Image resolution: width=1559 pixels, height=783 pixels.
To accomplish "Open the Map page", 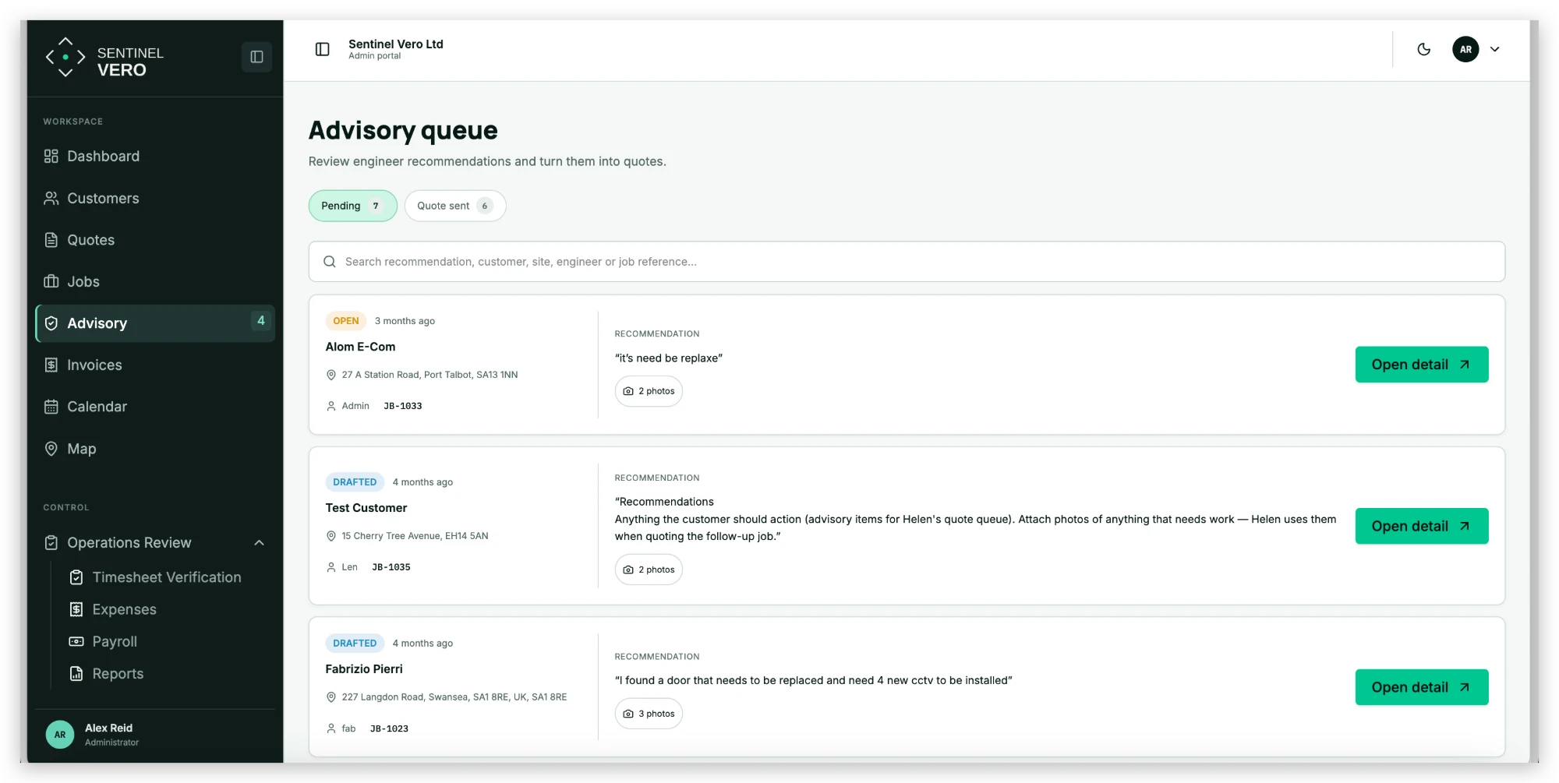I will tap(154, 449).
